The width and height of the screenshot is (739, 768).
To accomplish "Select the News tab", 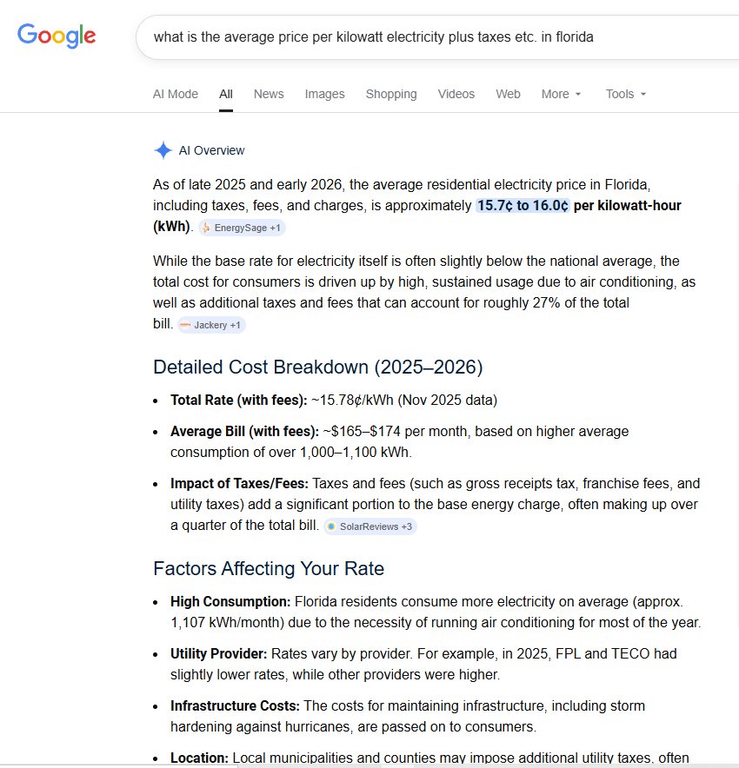I will (x=269, y=94).
